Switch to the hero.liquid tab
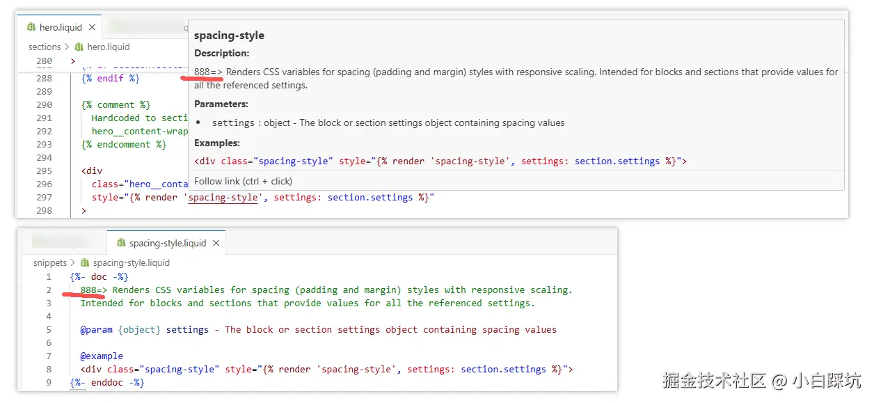Viewport: 874px width, 403px height. point(61,28)
